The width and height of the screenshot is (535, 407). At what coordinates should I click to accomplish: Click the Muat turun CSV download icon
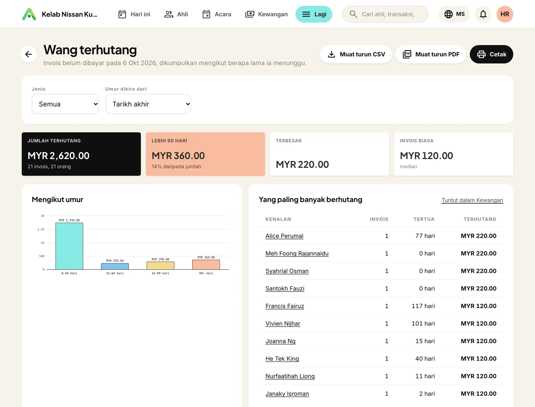tap(331, 54)
